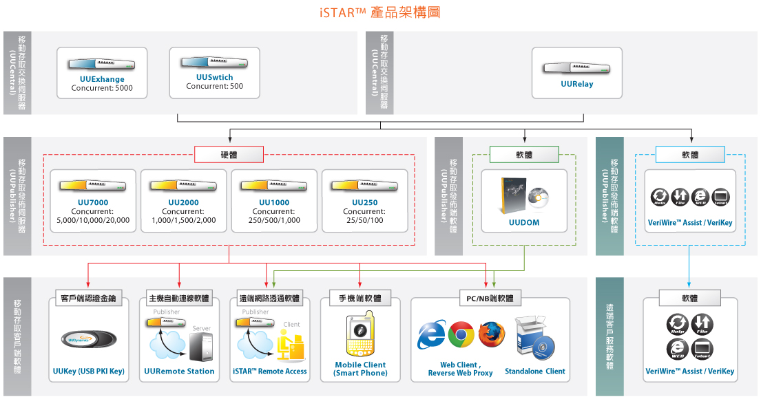Click the cloud image in UURemote Station
The image size is (761, 399).
[x=168, y=344]
